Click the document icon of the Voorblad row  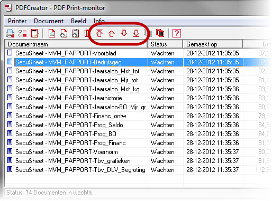point(10,53)
